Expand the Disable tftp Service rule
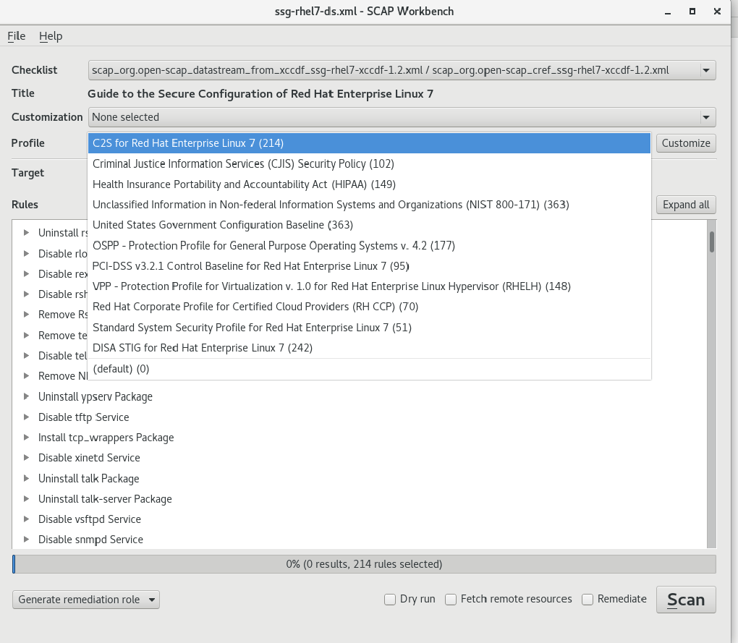This screenshot has width=738, height=643. [x=27, y=417]
